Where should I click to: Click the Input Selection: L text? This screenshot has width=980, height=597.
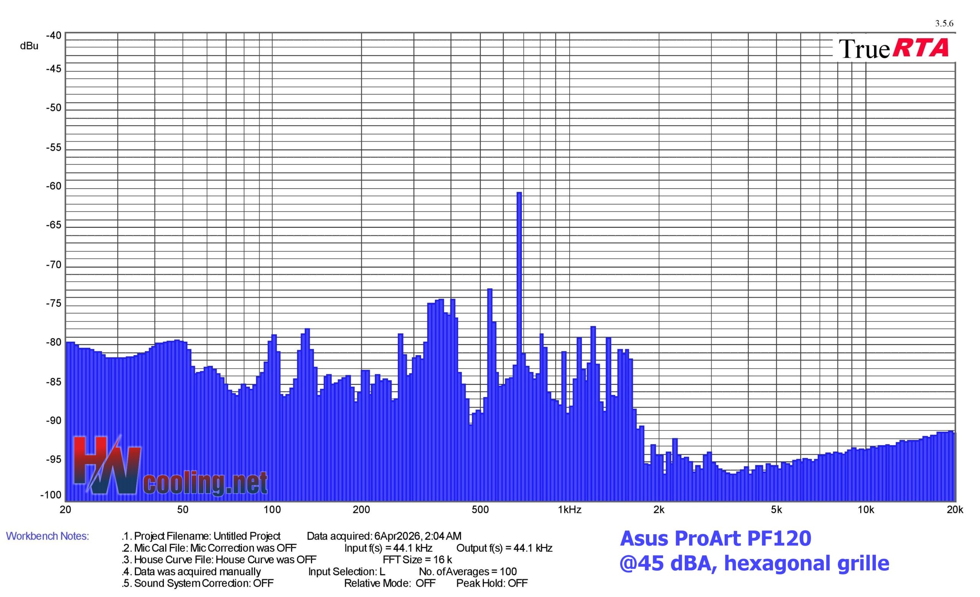click(346, 572)
